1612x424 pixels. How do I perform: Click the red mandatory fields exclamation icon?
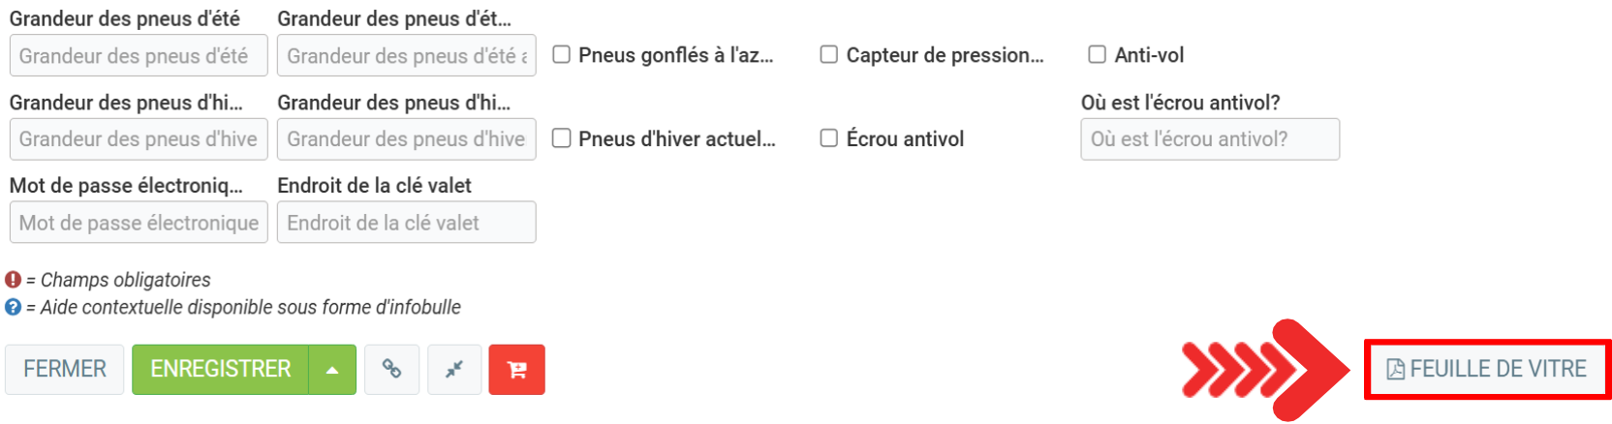click(x=13, y=280)
